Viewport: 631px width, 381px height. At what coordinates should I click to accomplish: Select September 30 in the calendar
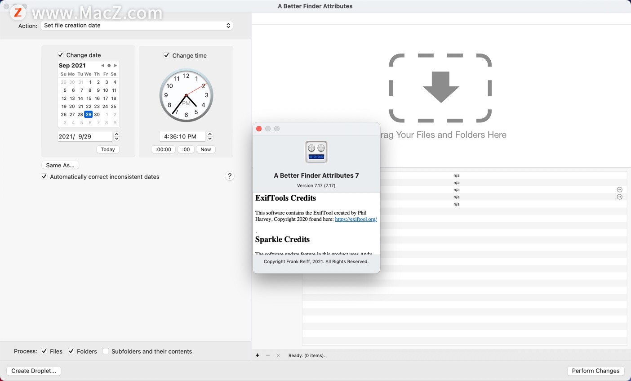[x=97, y=114]
